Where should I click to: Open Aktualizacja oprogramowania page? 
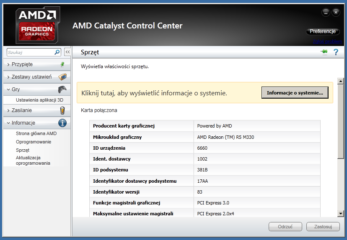34,161
